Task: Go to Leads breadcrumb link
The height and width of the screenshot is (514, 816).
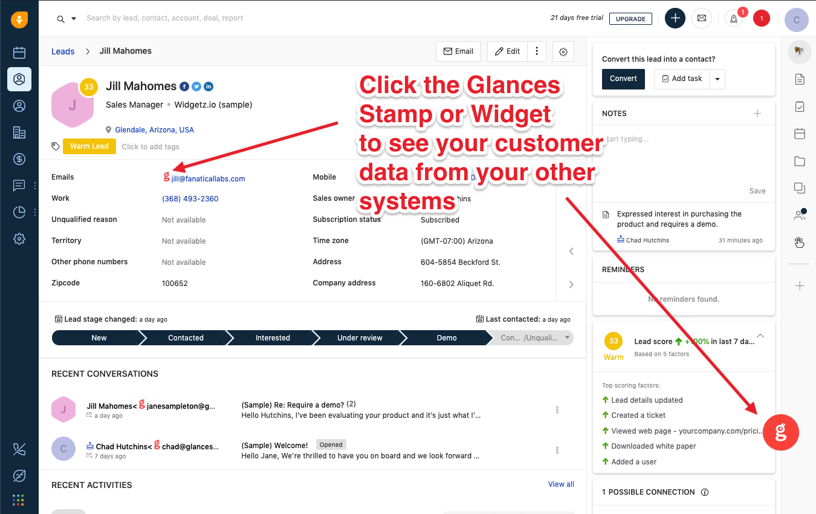Action: pos(63,51)
